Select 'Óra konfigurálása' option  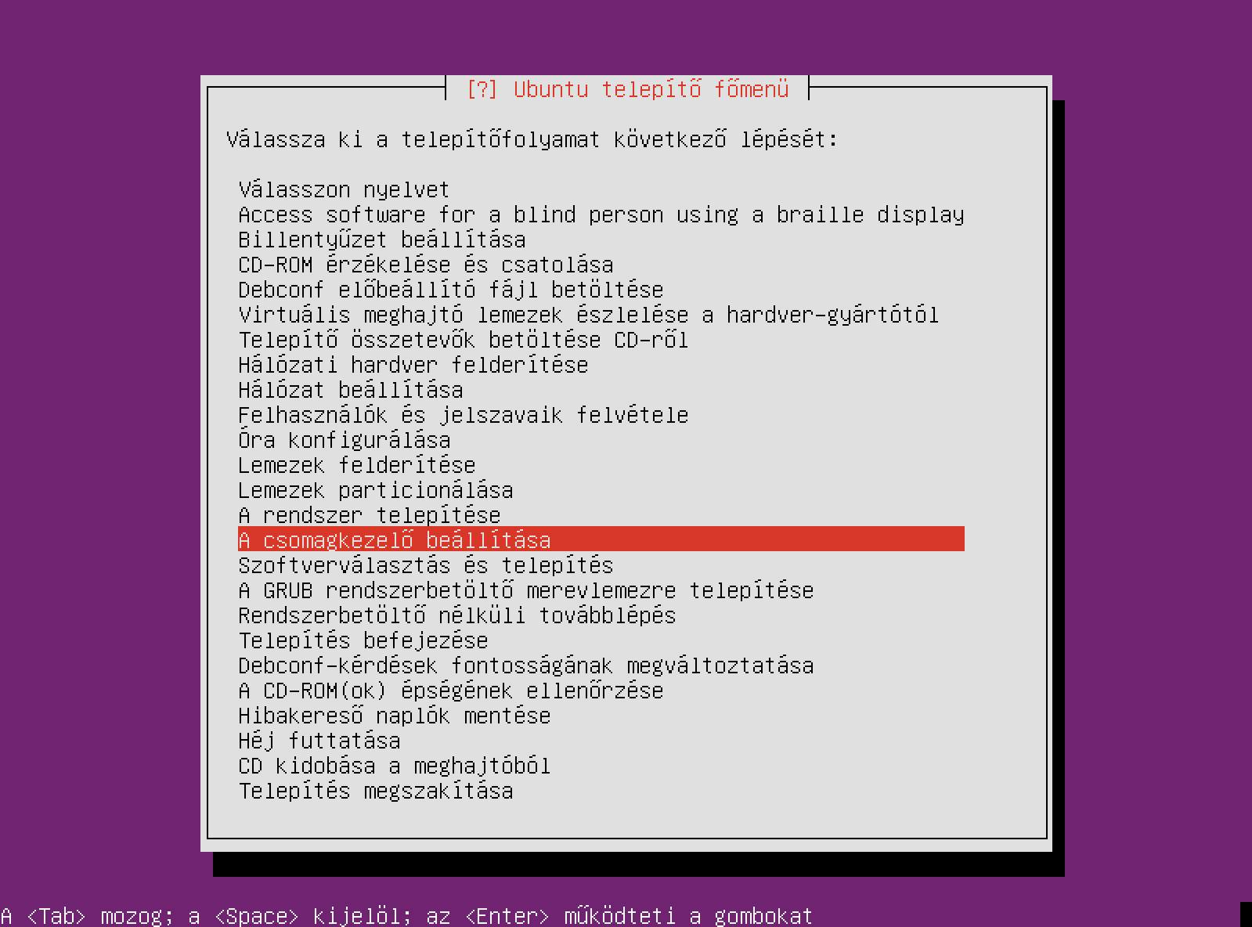(x=601, y=440)
